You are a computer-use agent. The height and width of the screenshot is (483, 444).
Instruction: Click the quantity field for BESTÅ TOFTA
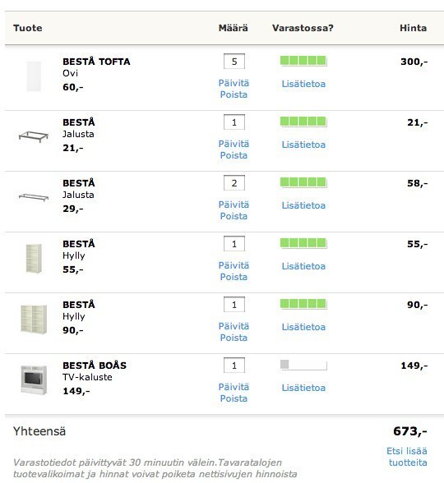coord(234,62)
